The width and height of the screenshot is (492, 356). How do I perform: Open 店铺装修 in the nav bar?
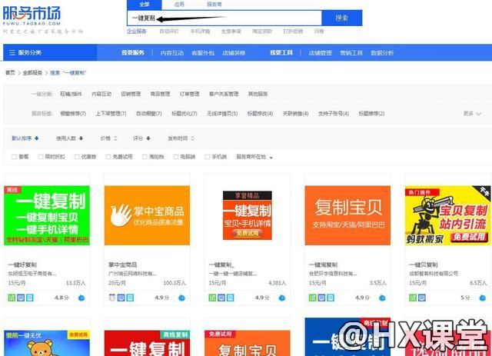tap(234, 53)
